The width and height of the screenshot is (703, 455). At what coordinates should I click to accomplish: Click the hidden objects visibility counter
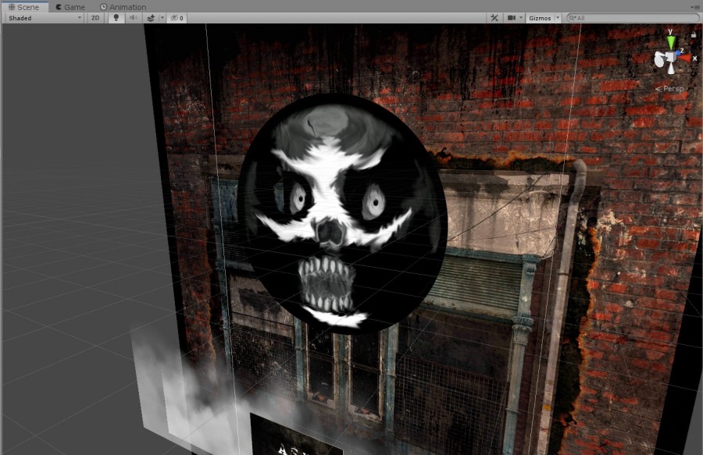pos(177,18)
